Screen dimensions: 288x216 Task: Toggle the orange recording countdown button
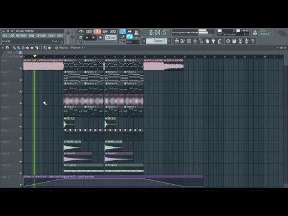coord(97,31)
